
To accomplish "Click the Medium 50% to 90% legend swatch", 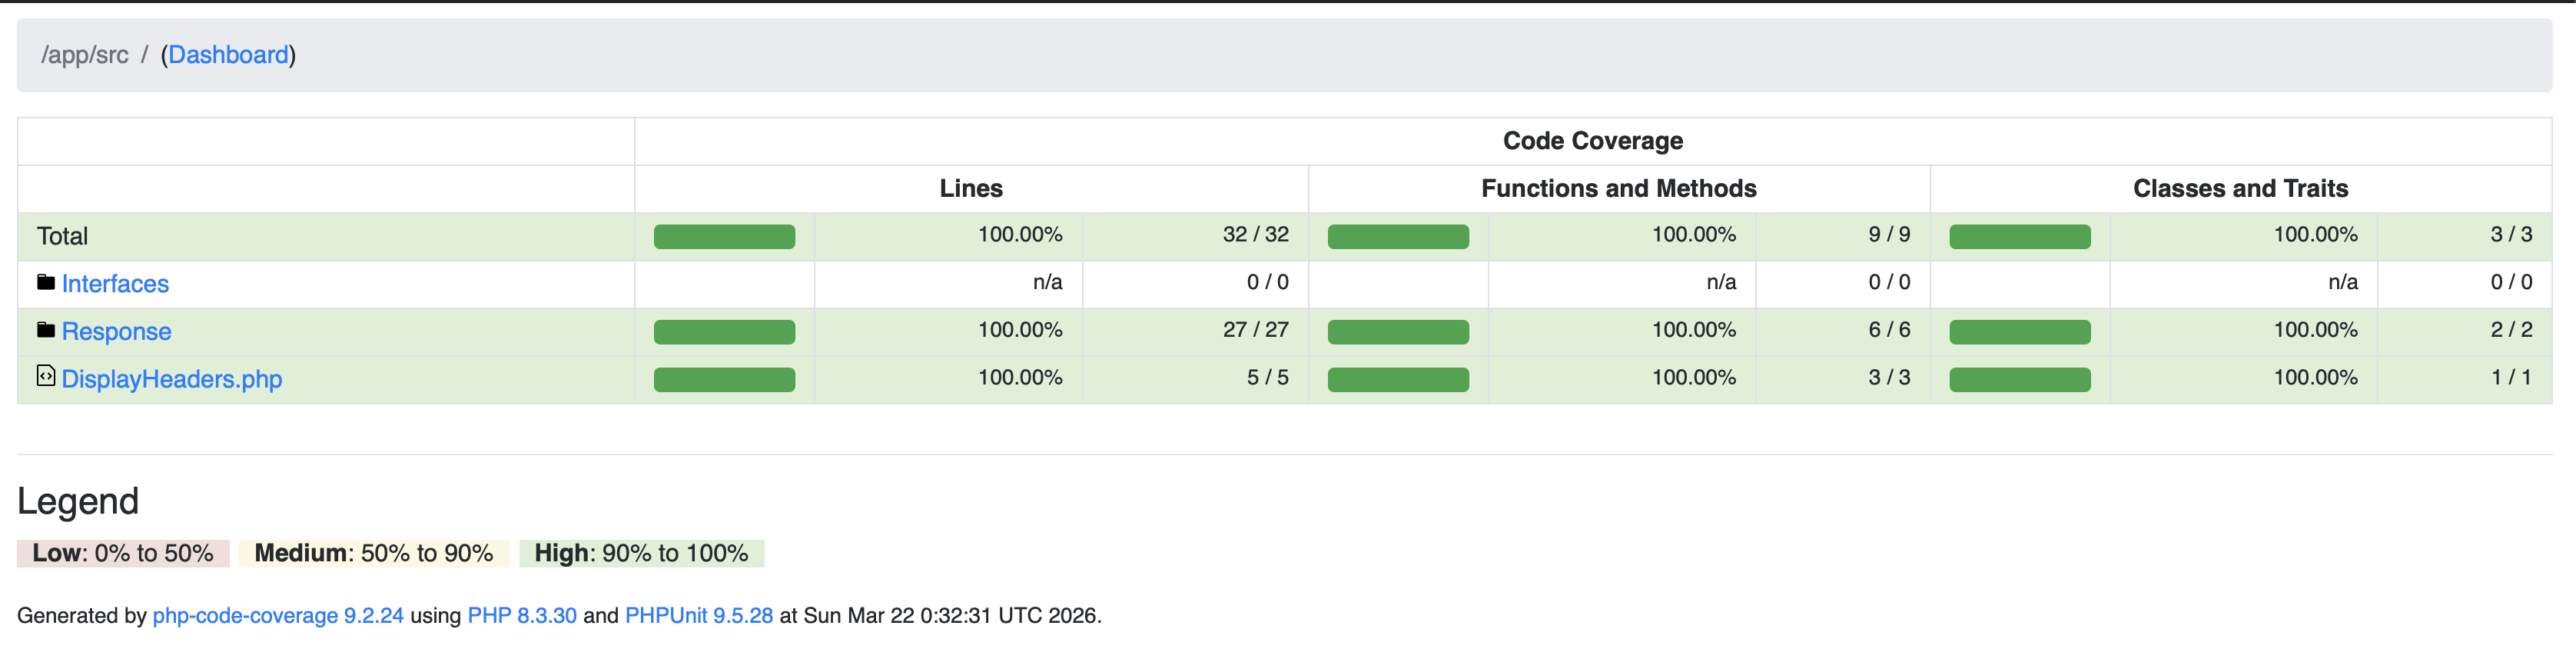I will tap(373, 554).
